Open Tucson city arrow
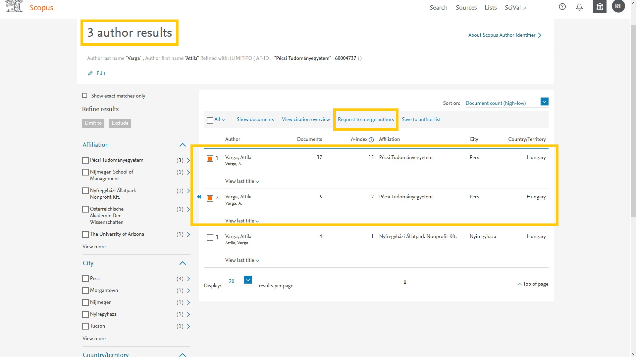The height and width of the screenshot is (357, 636). [x=188, y=326]
